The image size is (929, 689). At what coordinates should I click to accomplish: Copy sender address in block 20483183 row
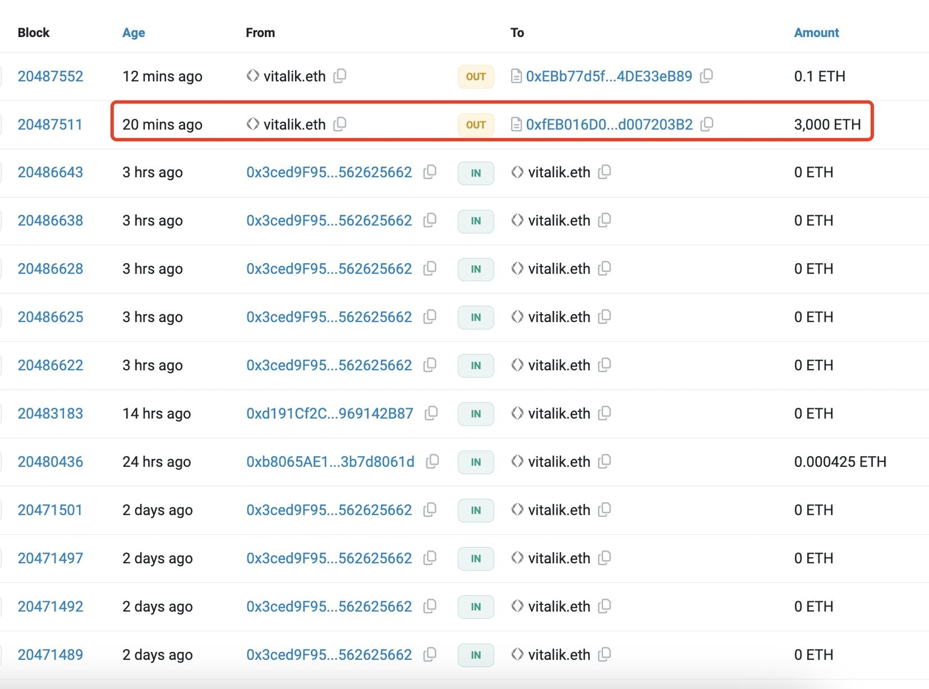click(431, 413)
